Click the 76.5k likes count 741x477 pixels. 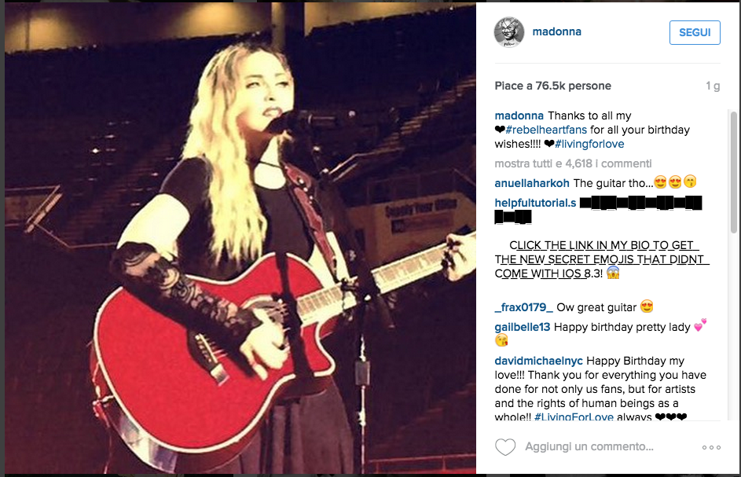coord(553,86)
